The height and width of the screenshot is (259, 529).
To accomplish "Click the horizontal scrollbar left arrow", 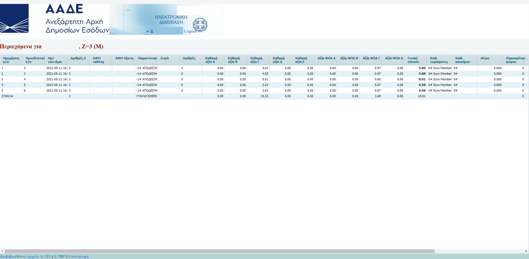I will coord(2,251).
